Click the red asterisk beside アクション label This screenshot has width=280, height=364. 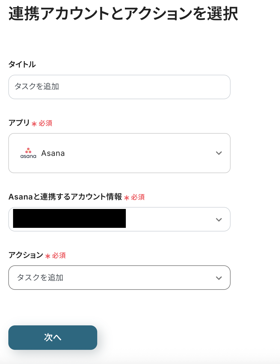(48, 256)
